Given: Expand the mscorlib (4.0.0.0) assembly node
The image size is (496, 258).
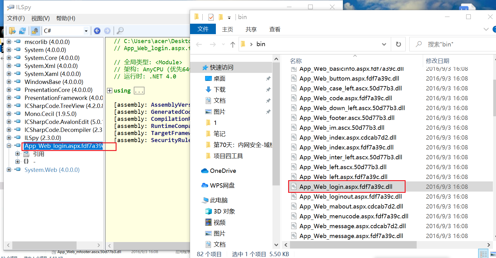Looking at the screenshot, I should pos(9,42).
